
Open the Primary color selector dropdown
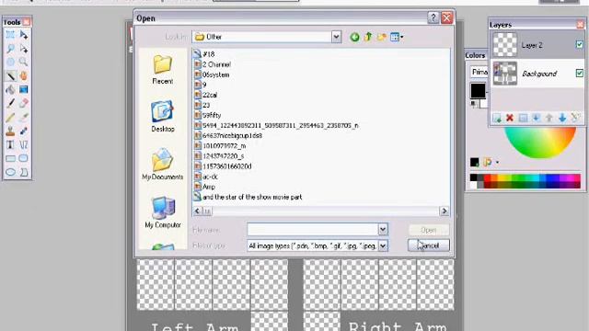(x=479, y=72)
